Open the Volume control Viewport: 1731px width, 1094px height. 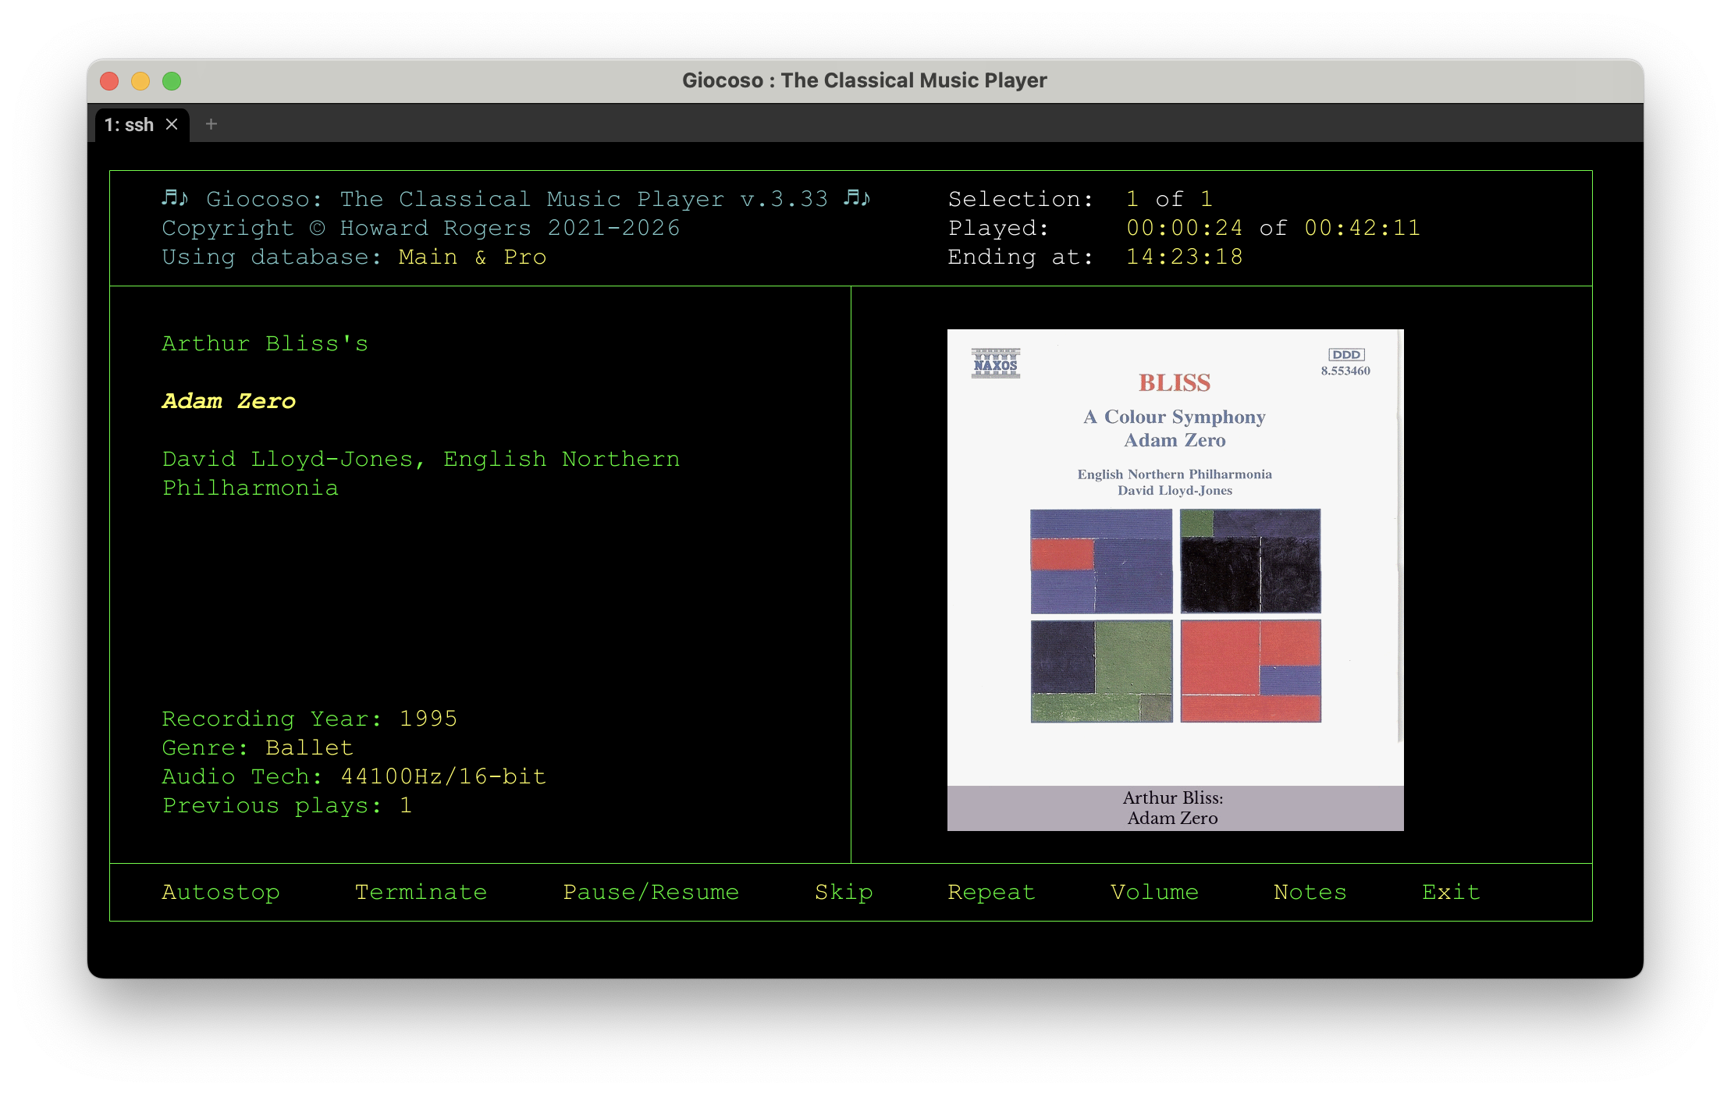[1154, 892]
